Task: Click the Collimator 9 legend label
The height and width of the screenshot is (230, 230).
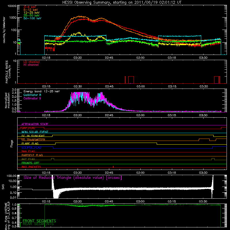Action: (32, 98)
